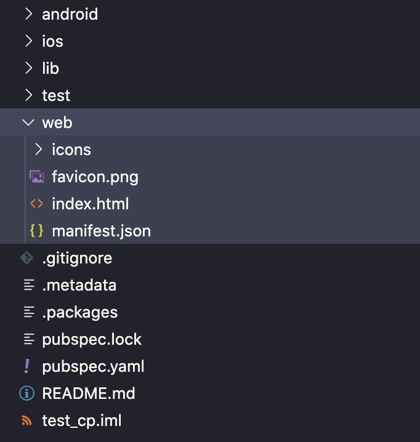Viewport: 420px width, 442px height.
Task: Click the git icon beside .gitignore
Action: coord(27,258)
